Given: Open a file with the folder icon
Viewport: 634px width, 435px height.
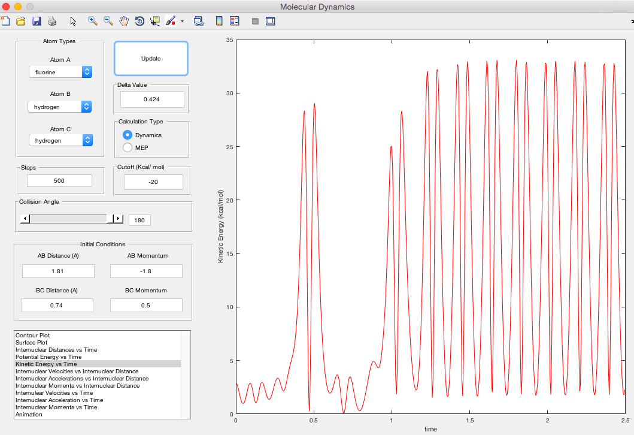Looking at the screenshot, I should click(21, 21).
